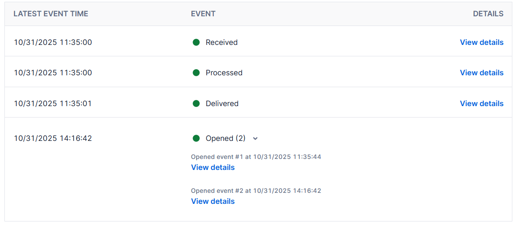The image size is (515, 225).
Task: Open View details for the Delivered event
Action: (481, 103)
